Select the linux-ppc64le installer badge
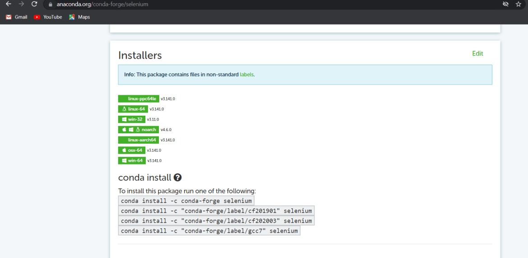This screenshot has width=528, height=258. (139, 99)
